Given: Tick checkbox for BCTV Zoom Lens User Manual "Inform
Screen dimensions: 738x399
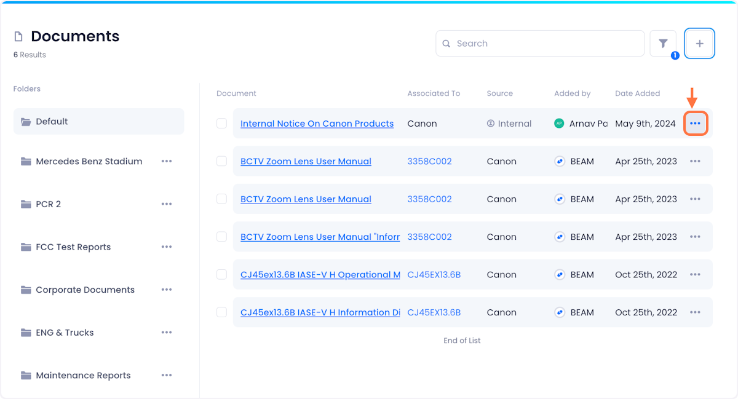Looking at the screenshot, I should [221, 237].
